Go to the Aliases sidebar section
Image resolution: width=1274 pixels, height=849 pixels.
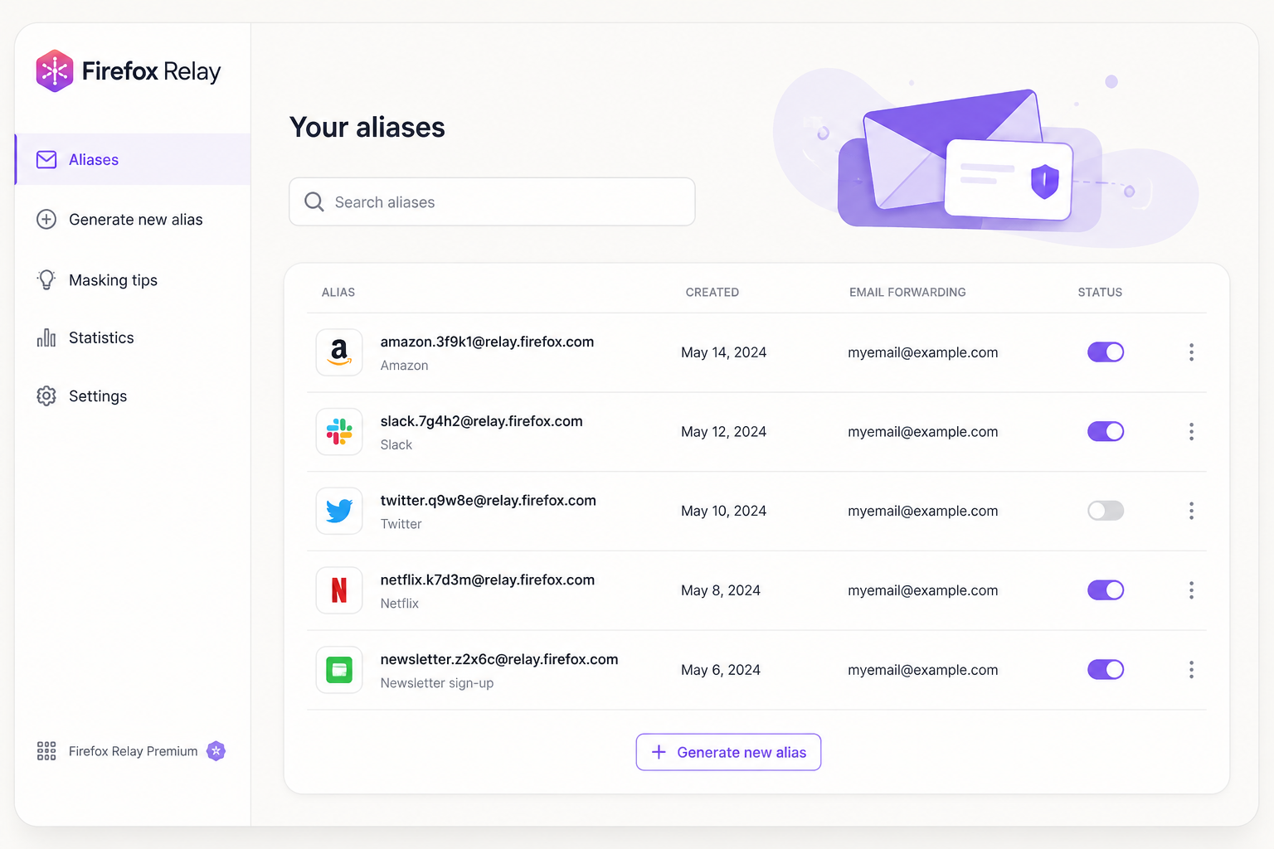coord(133,159)
